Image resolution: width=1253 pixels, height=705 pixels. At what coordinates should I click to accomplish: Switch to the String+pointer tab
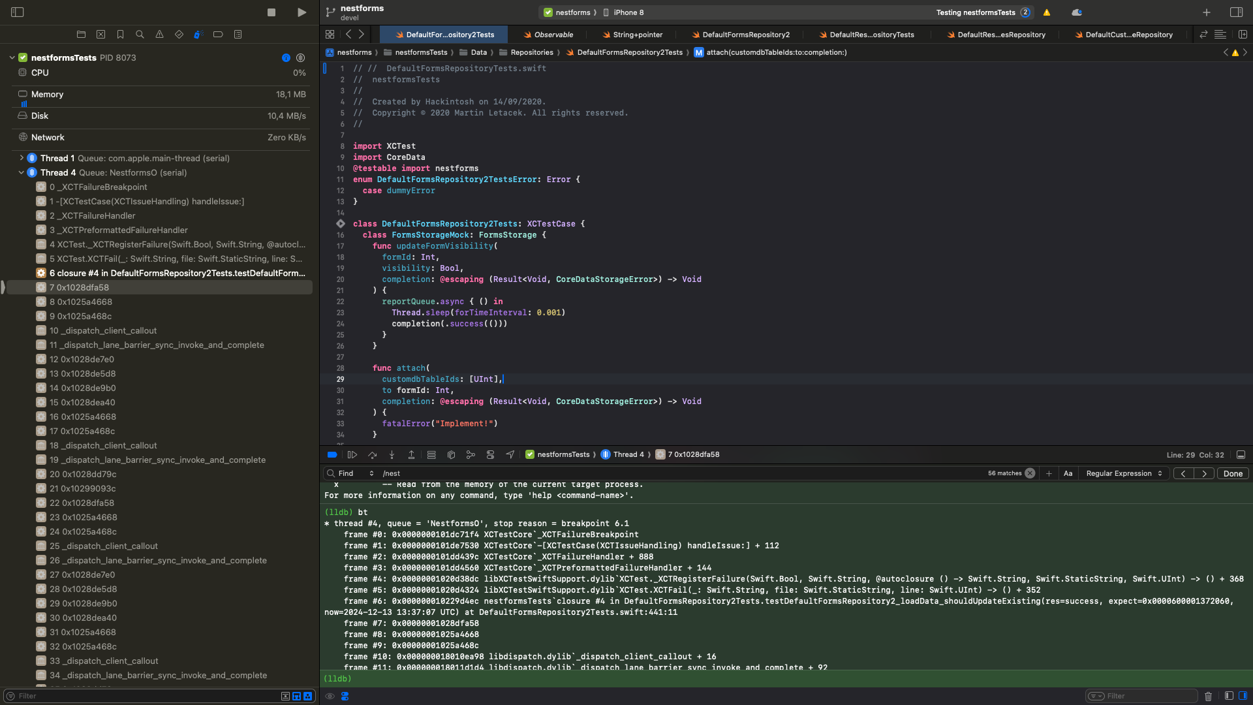point(633,35)
